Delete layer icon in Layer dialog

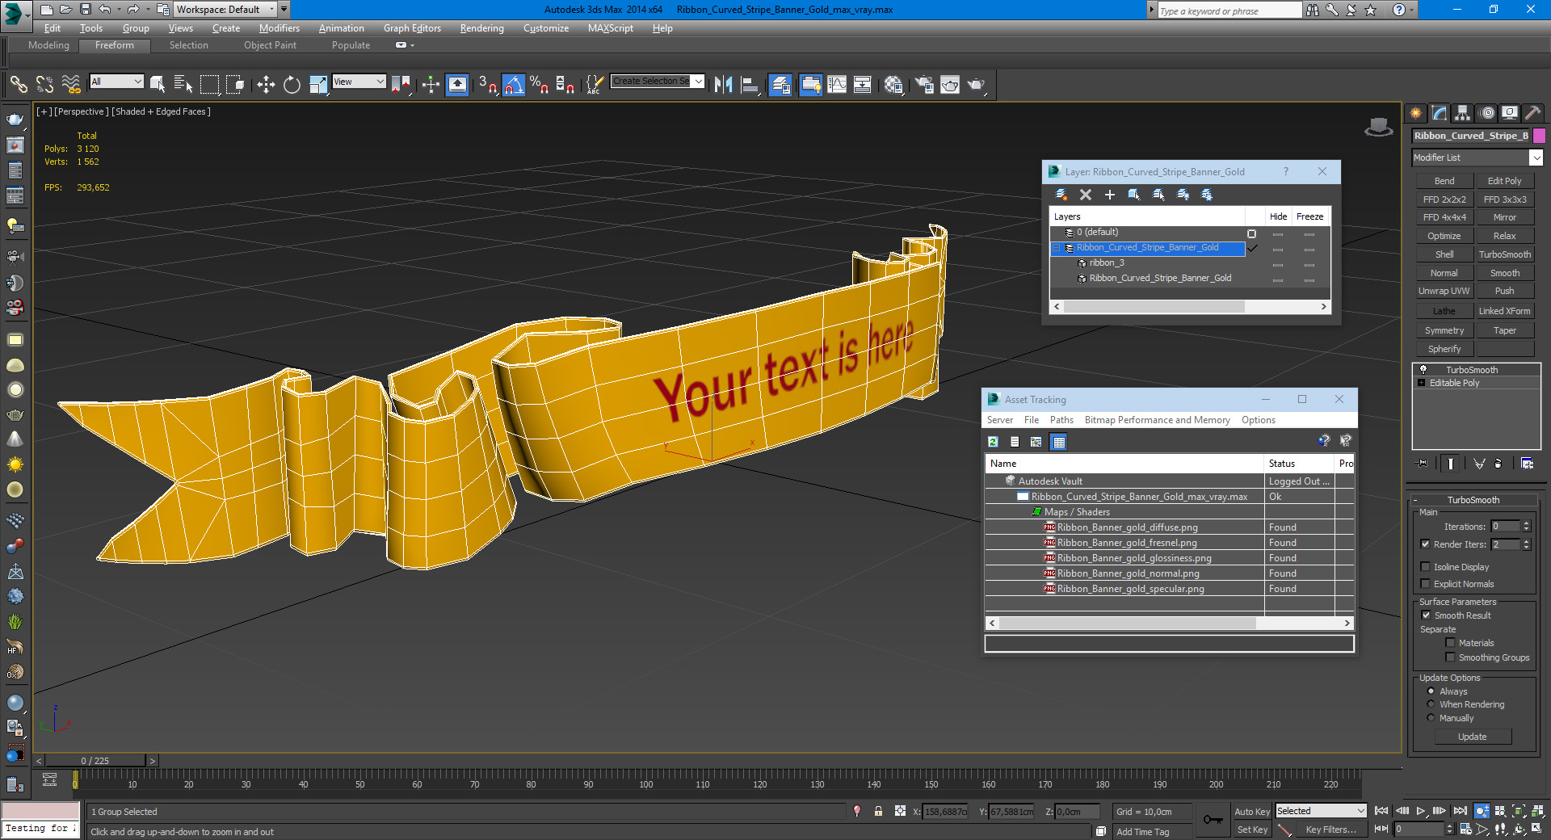tap(1086, 195)
